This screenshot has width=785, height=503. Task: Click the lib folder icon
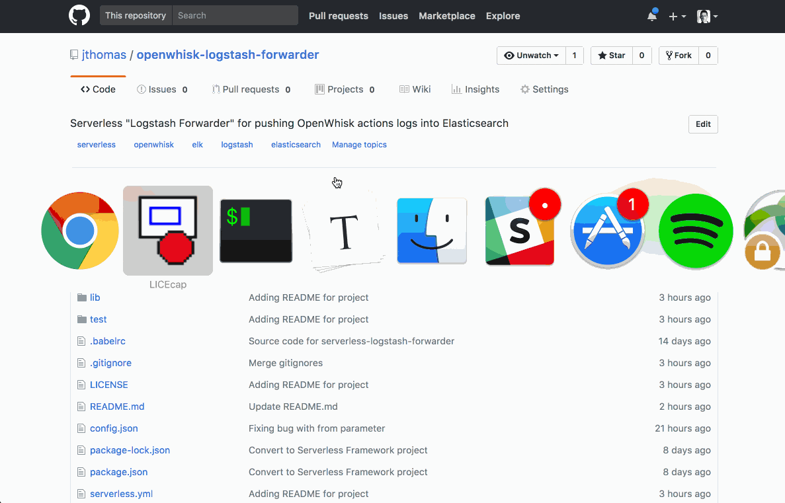coord(82,297)
